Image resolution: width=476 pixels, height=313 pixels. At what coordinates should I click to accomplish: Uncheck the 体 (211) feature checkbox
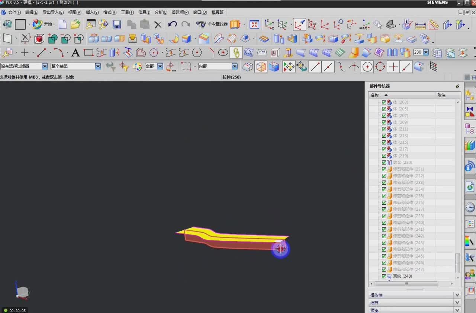(384, 129)
